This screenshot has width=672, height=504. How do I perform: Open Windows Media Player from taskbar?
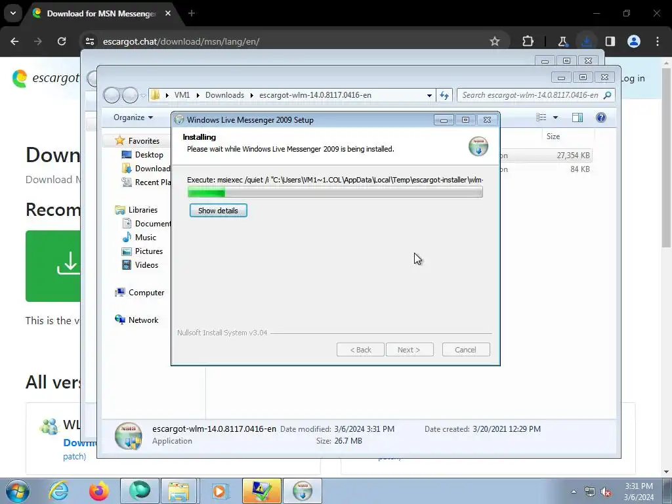219,491
